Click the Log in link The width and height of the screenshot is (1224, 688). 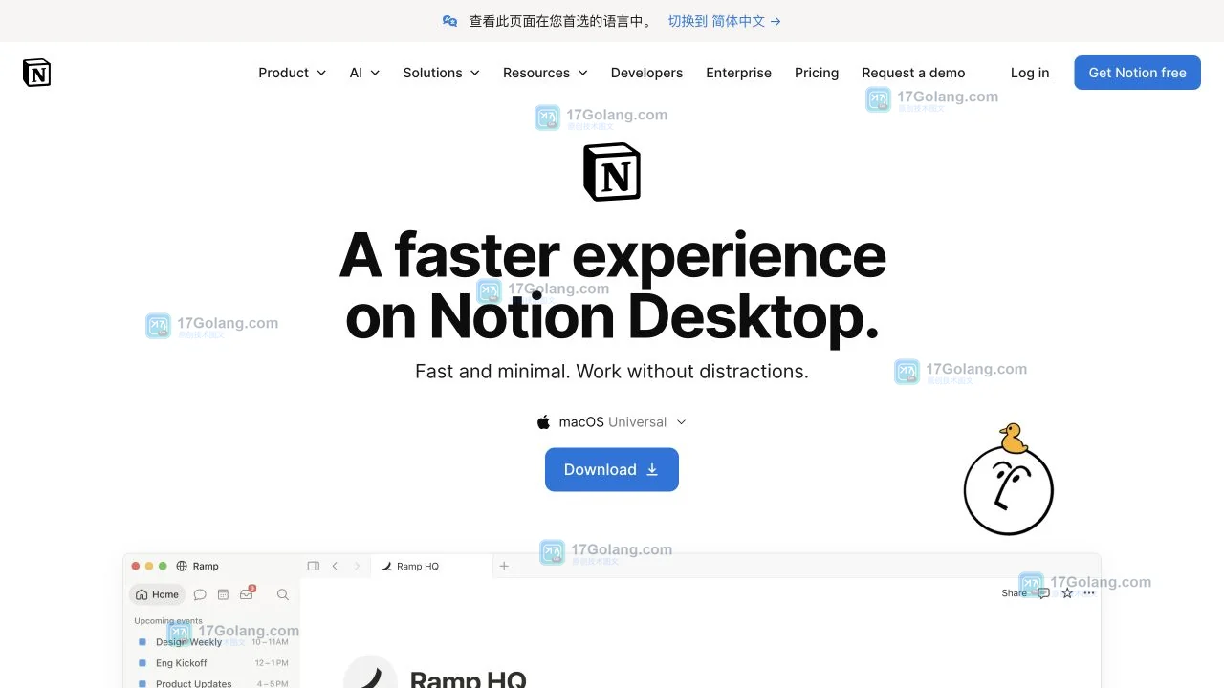tap(1030, 73)
